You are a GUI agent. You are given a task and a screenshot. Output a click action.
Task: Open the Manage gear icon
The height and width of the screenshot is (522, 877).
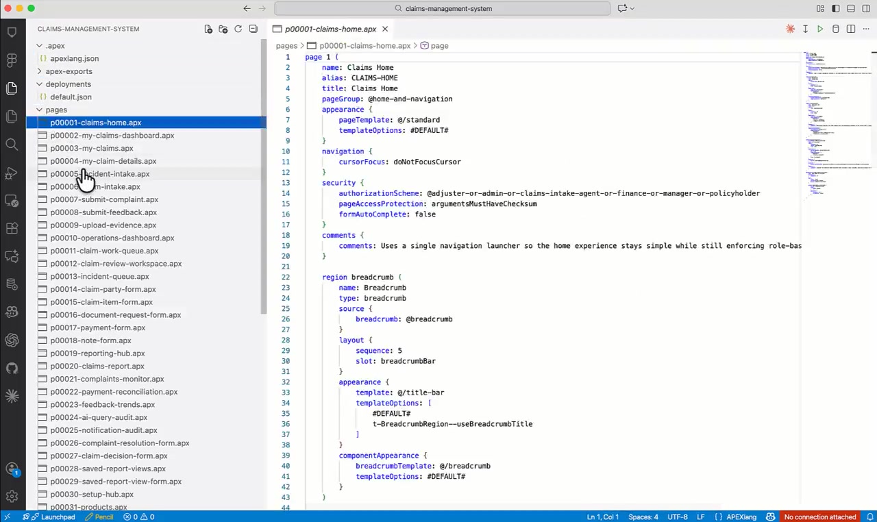pos(12,497)
